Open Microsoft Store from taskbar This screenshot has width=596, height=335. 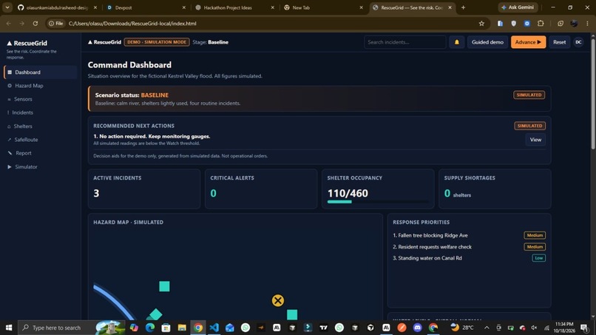click(x=166, y=328)
